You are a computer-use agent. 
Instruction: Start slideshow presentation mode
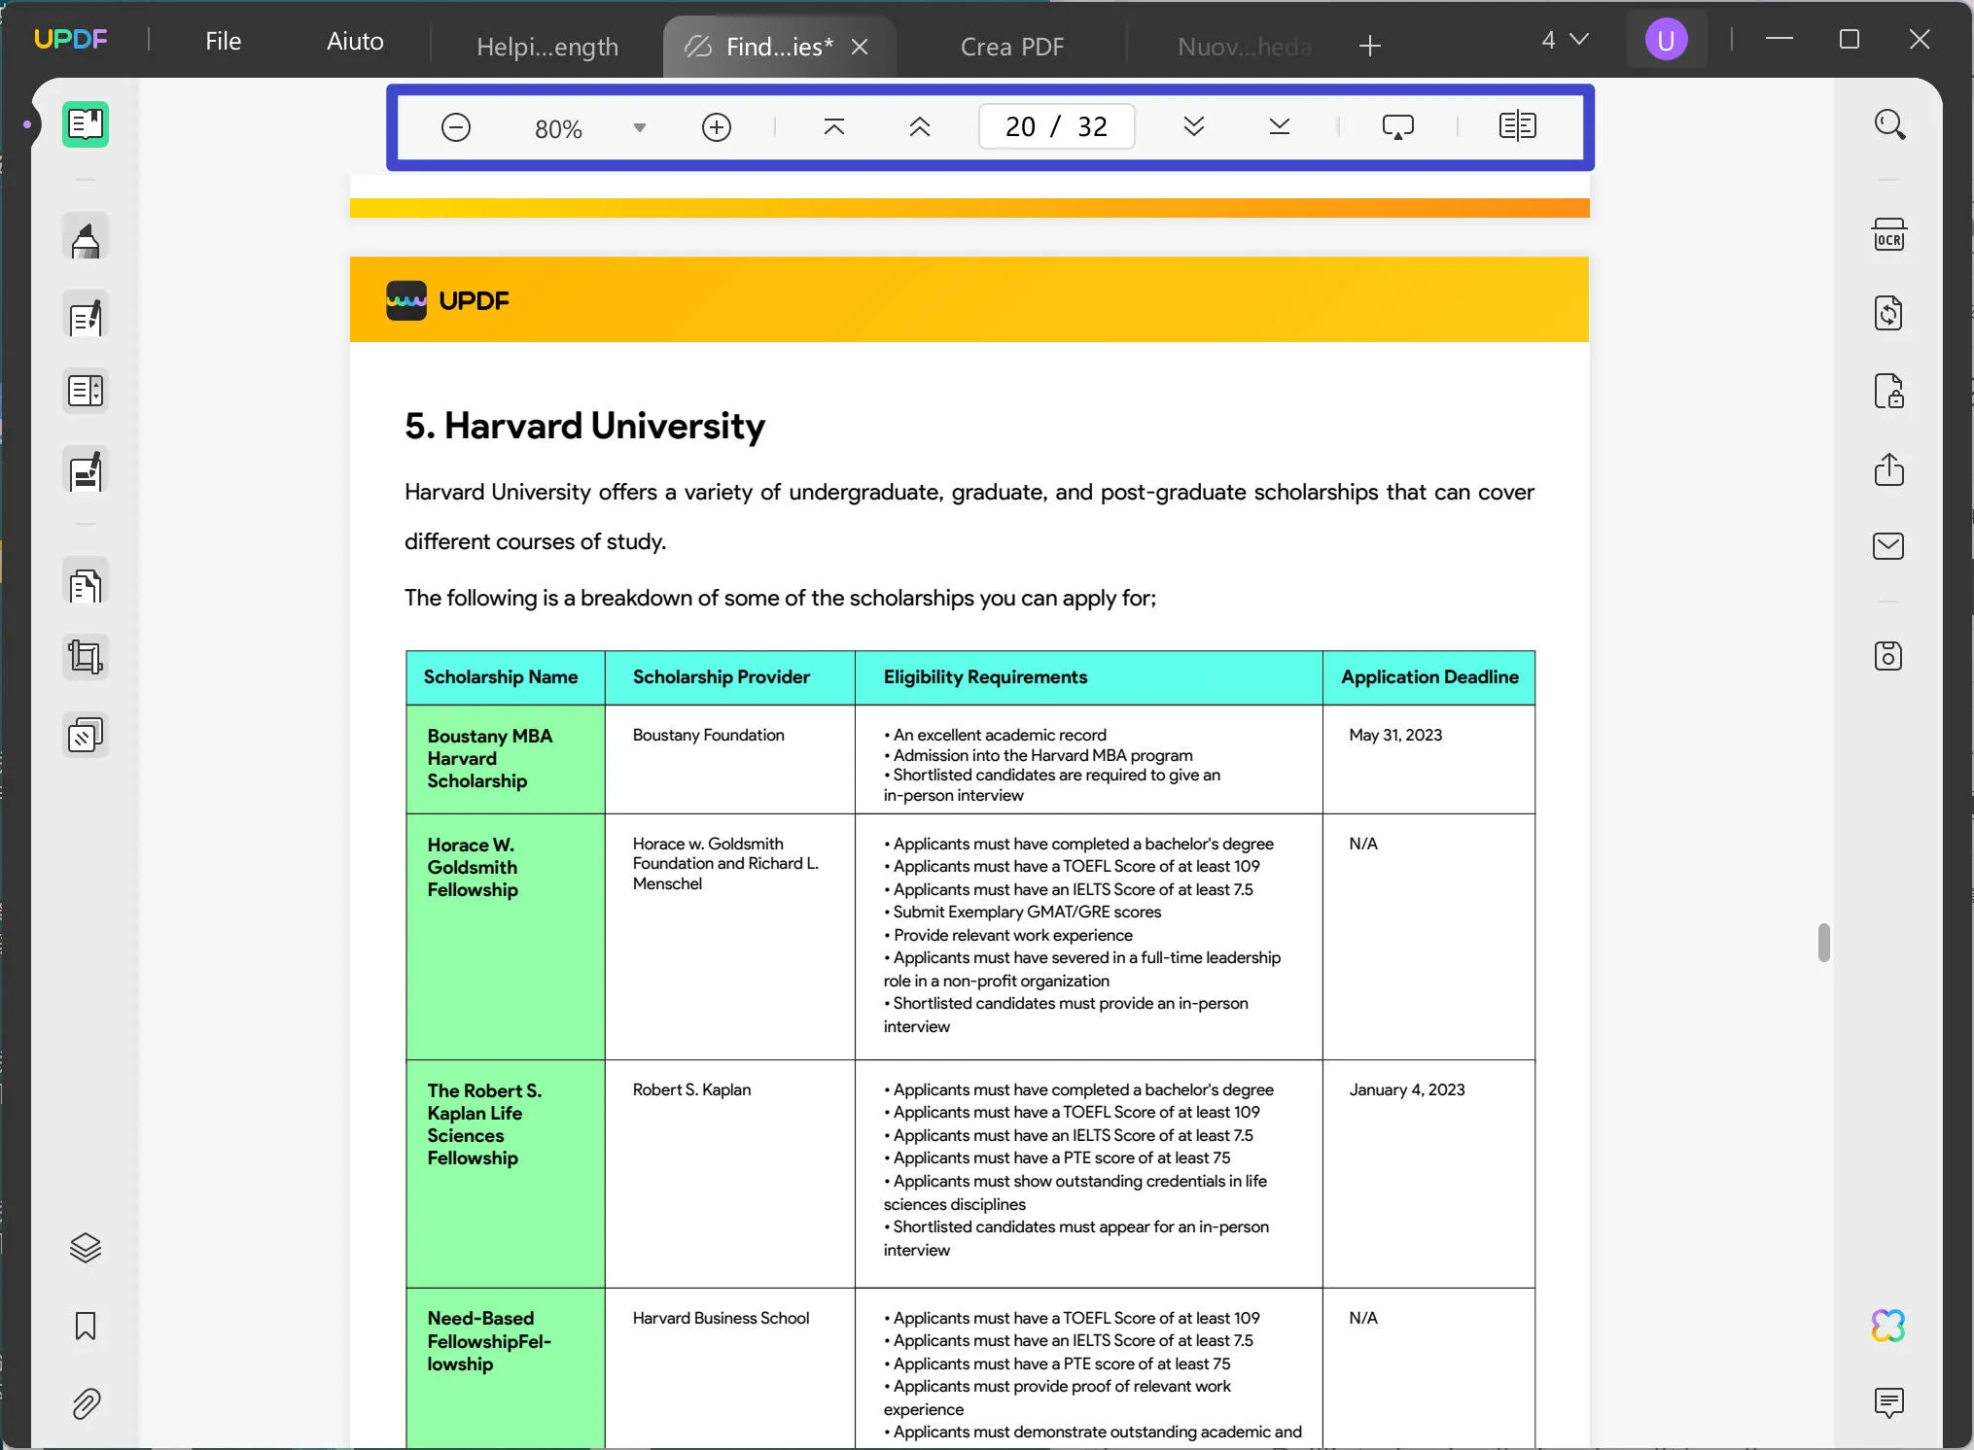1397,127
